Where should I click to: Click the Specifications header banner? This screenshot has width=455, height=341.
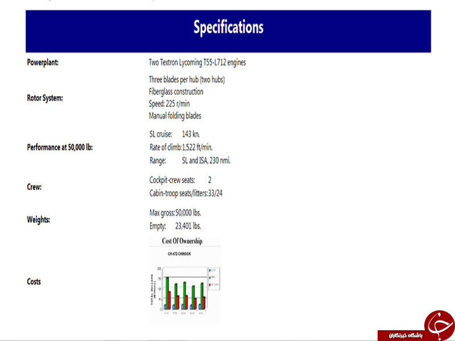pos(228,28)
